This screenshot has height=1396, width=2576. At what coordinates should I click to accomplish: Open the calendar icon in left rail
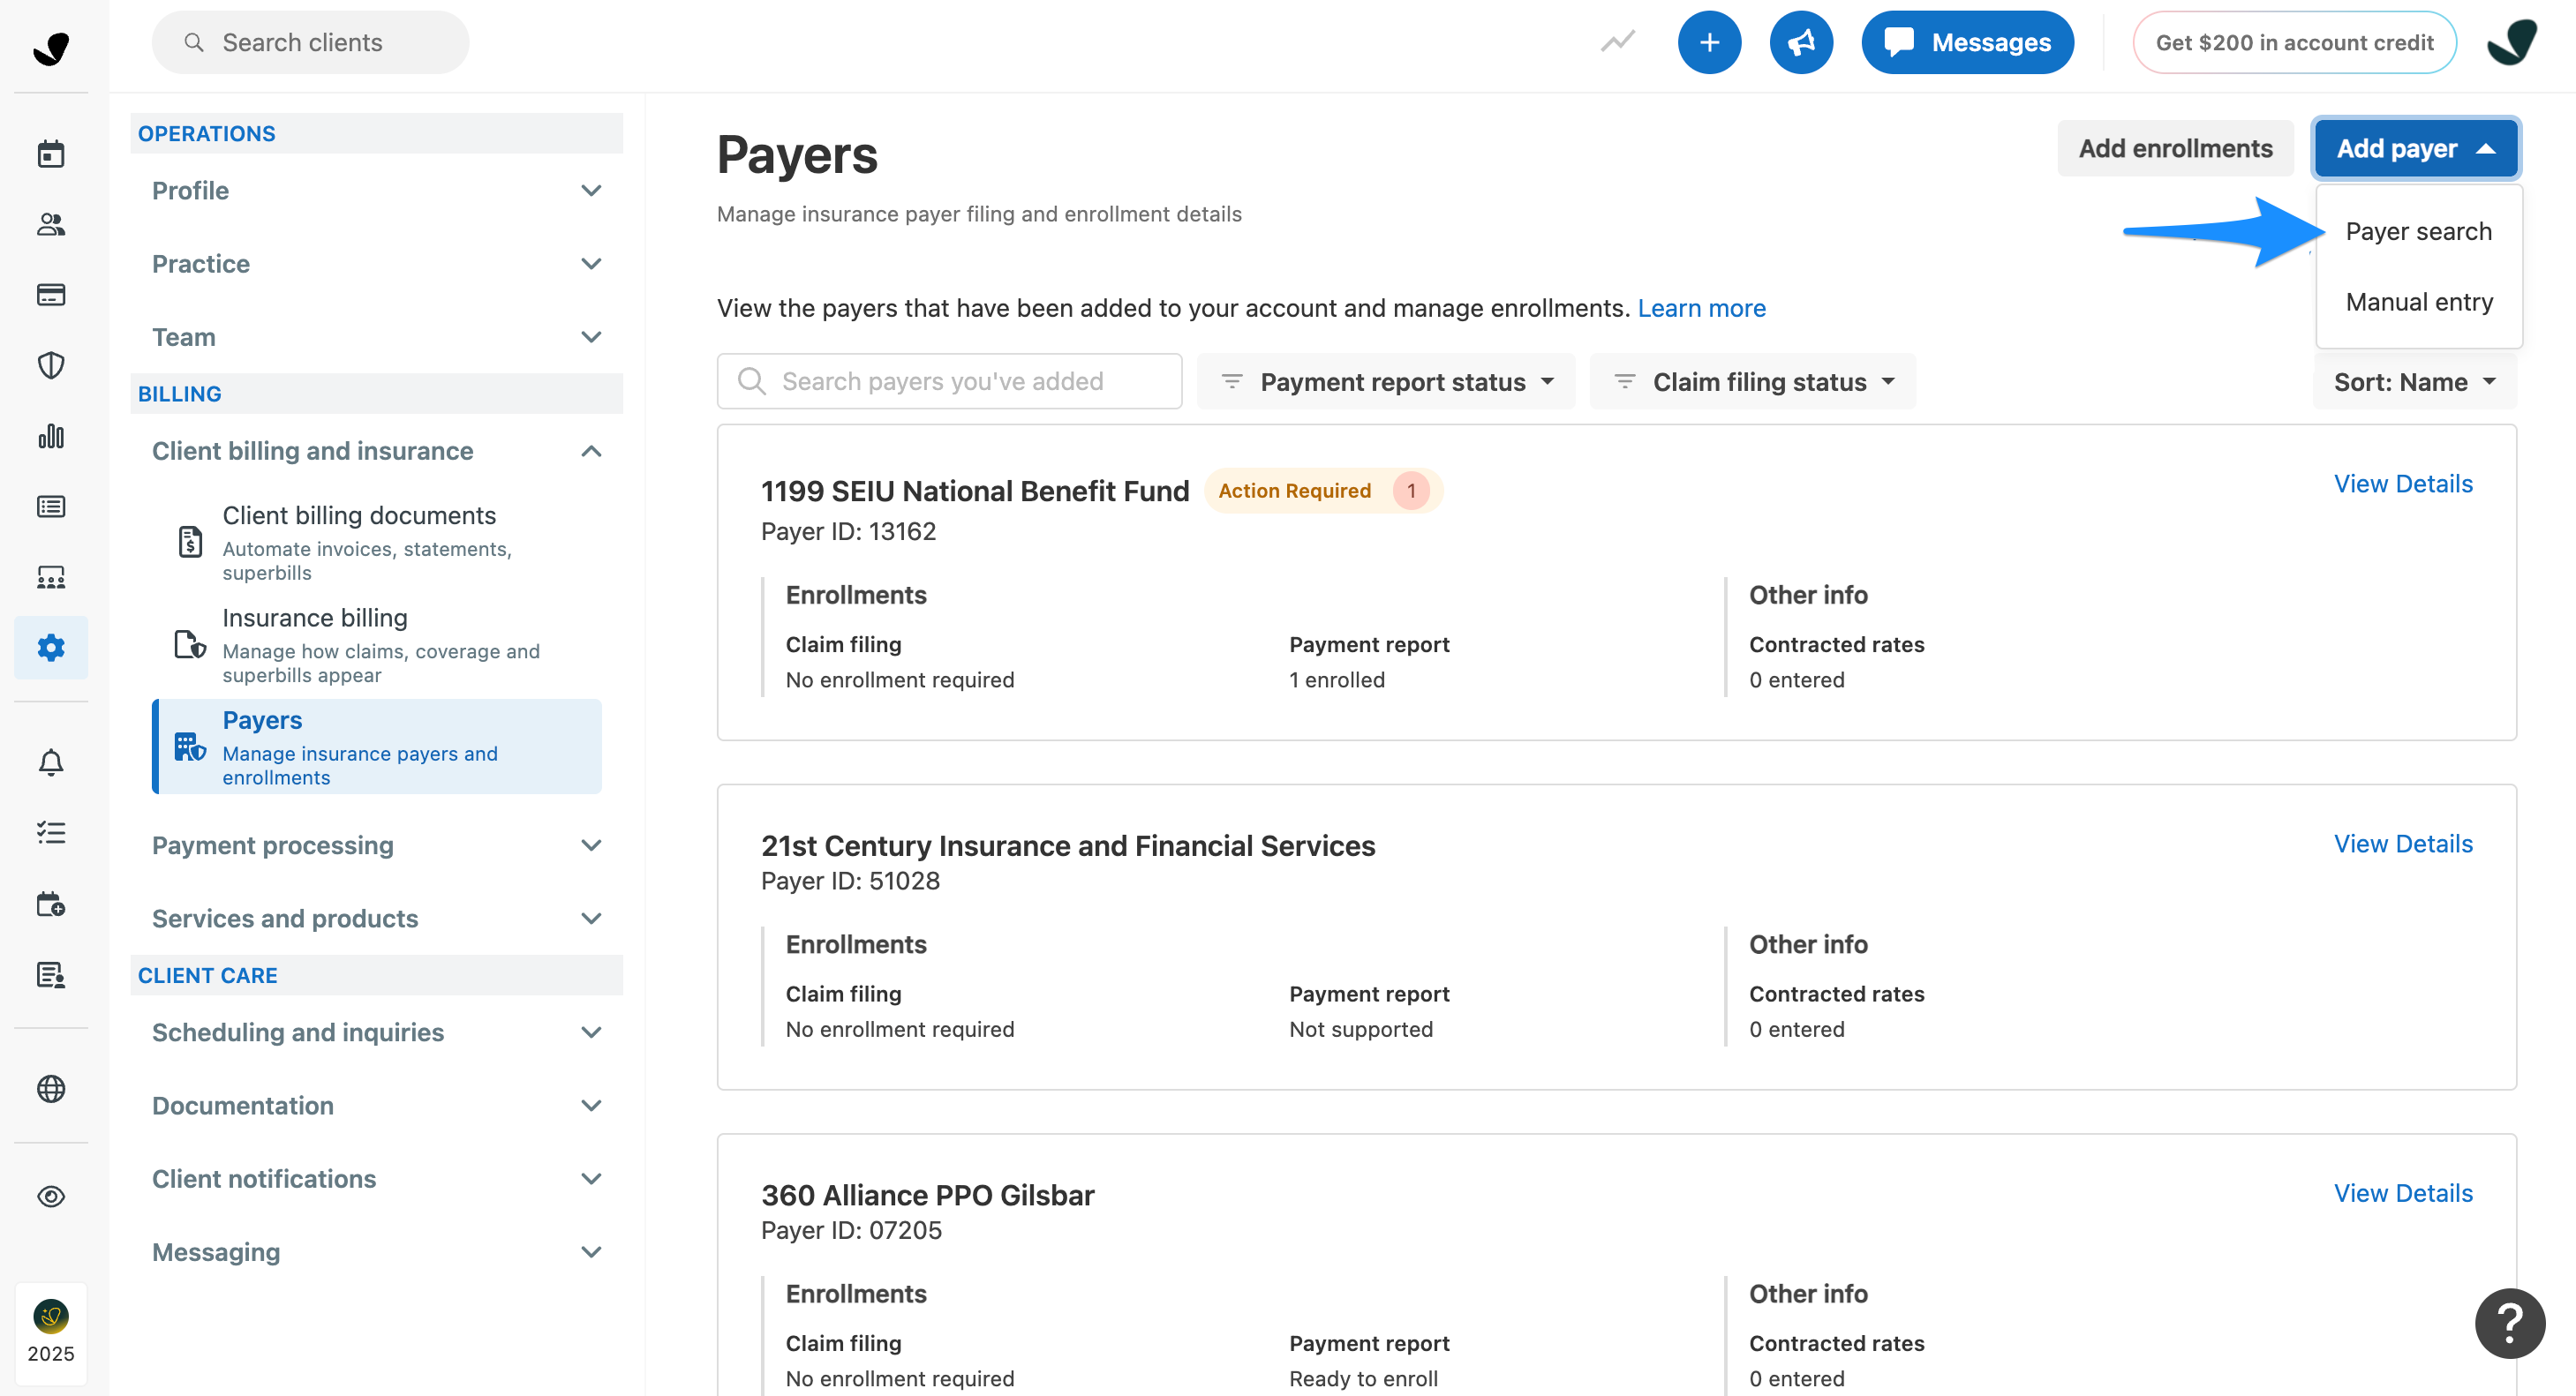(x=51, y=154)
